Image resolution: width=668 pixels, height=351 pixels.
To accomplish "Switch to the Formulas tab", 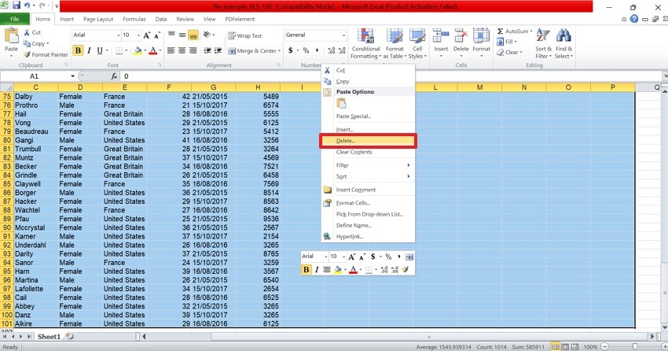I will click(134, 19).
